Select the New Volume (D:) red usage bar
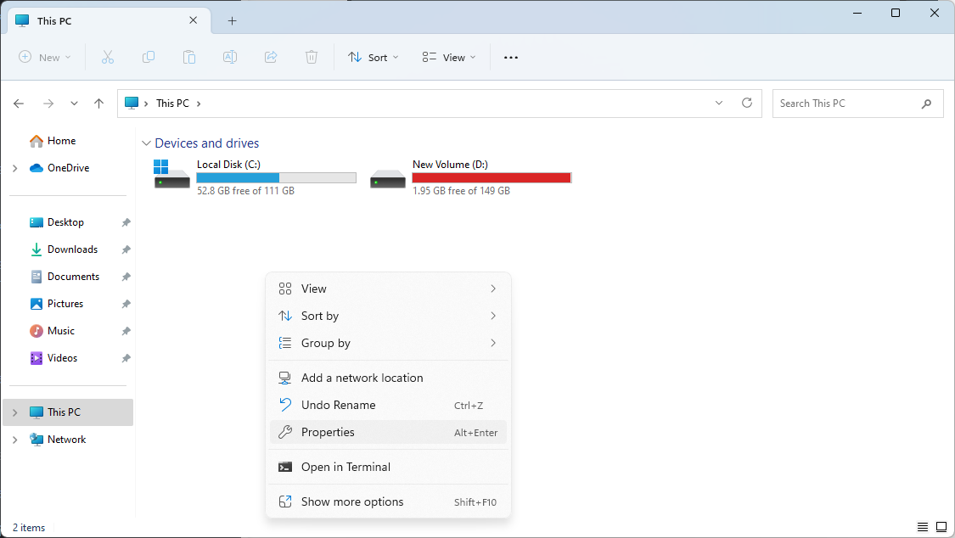The width and height of the screenshot is (955, 538). coord(491,178)
